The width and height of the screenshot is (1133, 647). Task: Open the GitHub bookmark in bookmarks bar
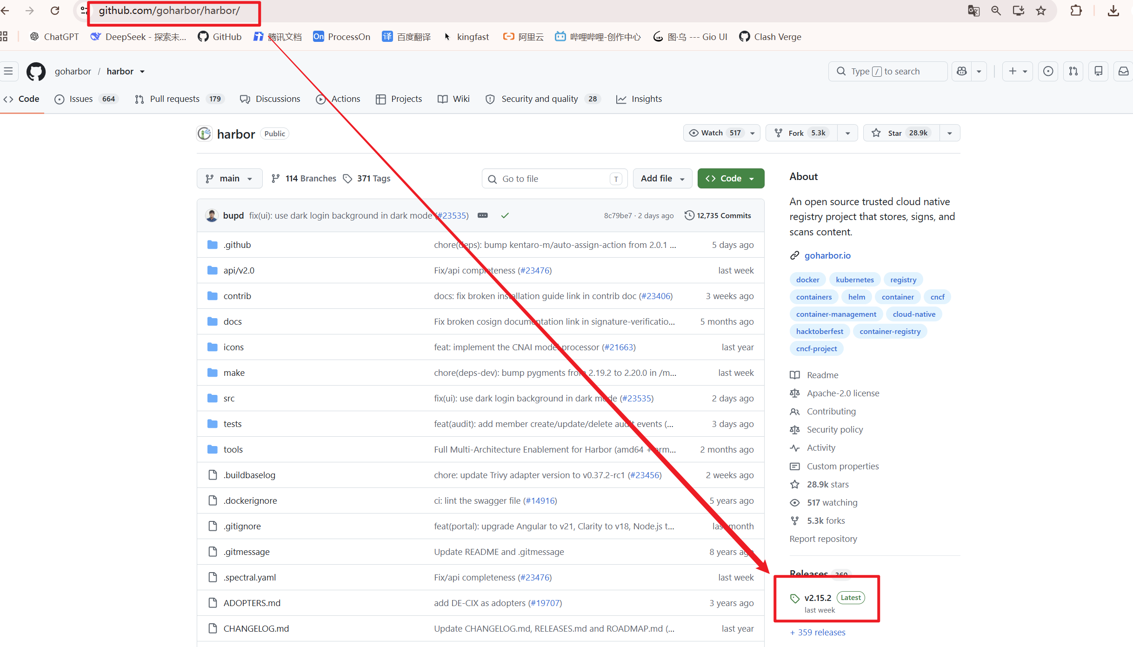(220, 37)
